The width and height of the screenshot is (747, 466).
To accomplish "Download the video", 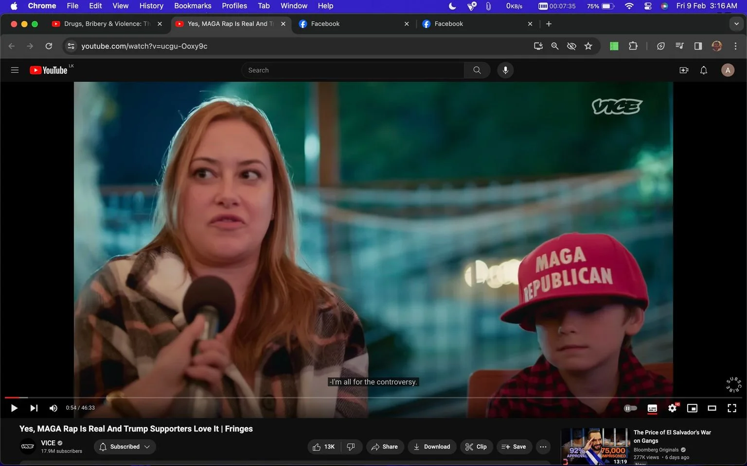I will (x=432, y=447).
